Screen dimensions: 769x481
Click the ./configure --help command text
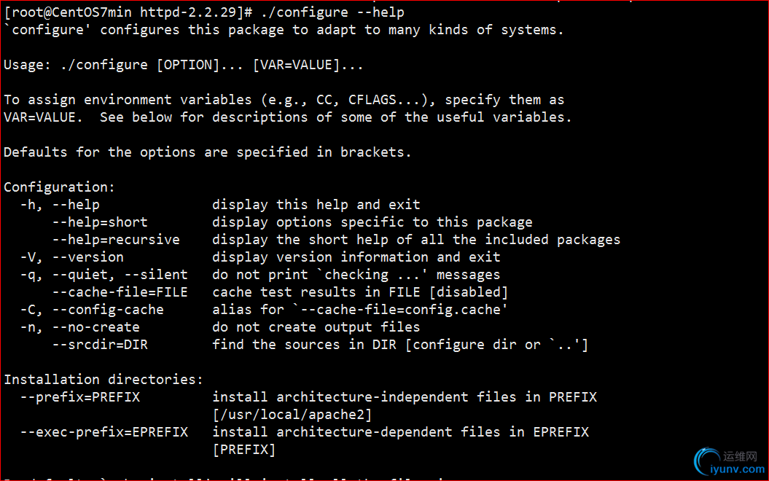(332, 12)
